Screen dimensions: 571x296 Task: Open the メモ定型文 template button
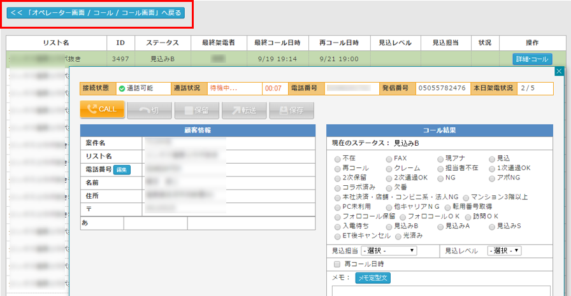(x=373, y=278)
